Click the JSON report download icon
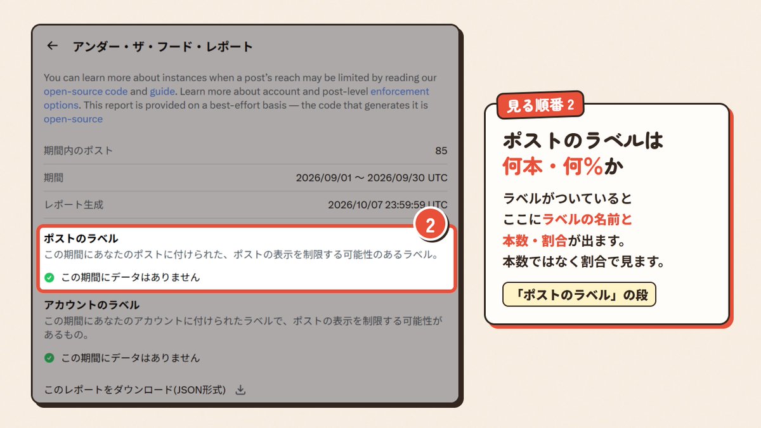 click(240, 390)
